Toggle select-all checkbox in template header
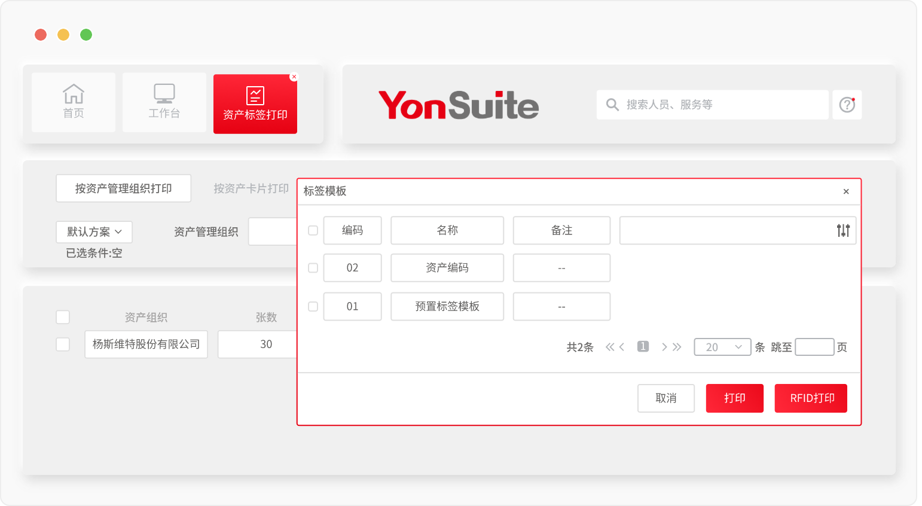922x506 pixels. point(313,230)
